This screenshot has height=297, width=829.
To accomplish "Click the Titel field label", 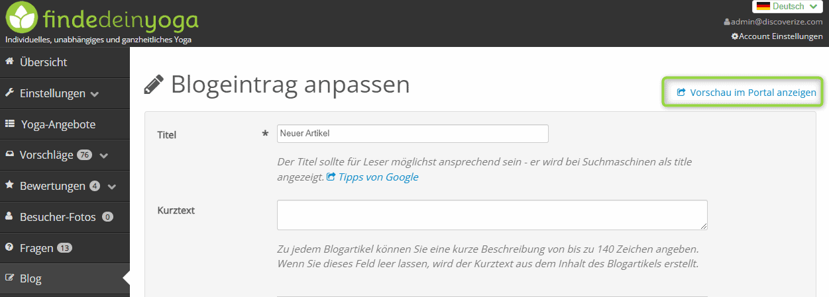I will (167, 134).
